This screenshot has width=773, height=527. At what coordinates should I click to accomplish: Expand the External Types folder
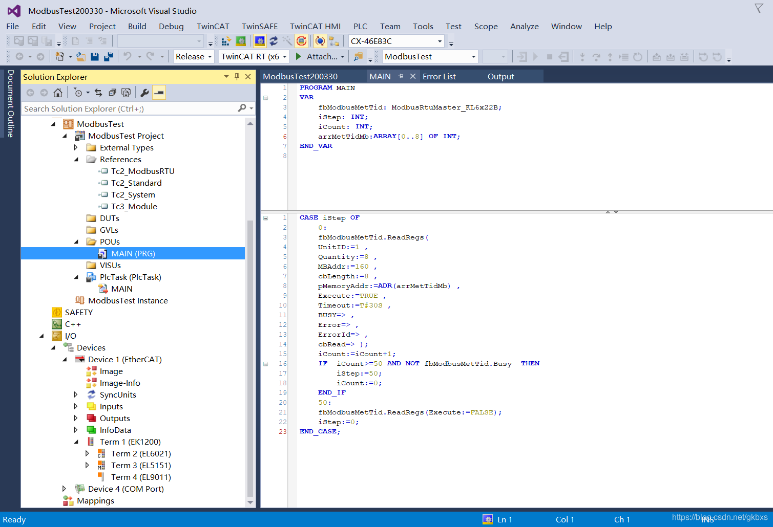[76, 148]
